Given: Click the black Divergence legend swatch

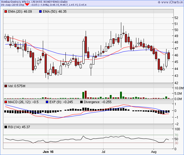Looking at the screenshot, I should point(81,102).
